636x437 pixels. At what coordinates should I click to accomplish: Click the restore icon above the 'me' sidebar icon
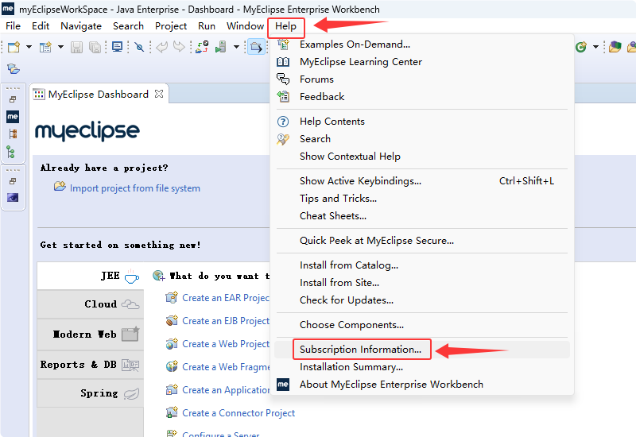(13, 99)
